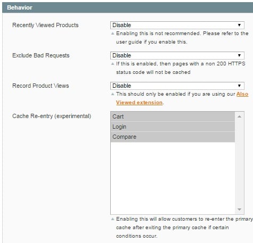The image size is (253, 243).
Task: Open the Recently Viewed Products dropdown
Action: click(177, 25)
